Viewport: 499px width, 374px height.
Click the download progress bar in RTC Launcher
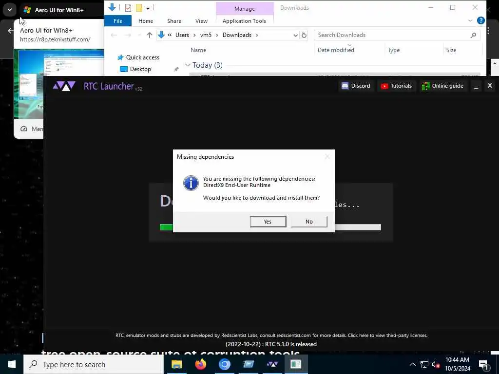click(270, 227)
